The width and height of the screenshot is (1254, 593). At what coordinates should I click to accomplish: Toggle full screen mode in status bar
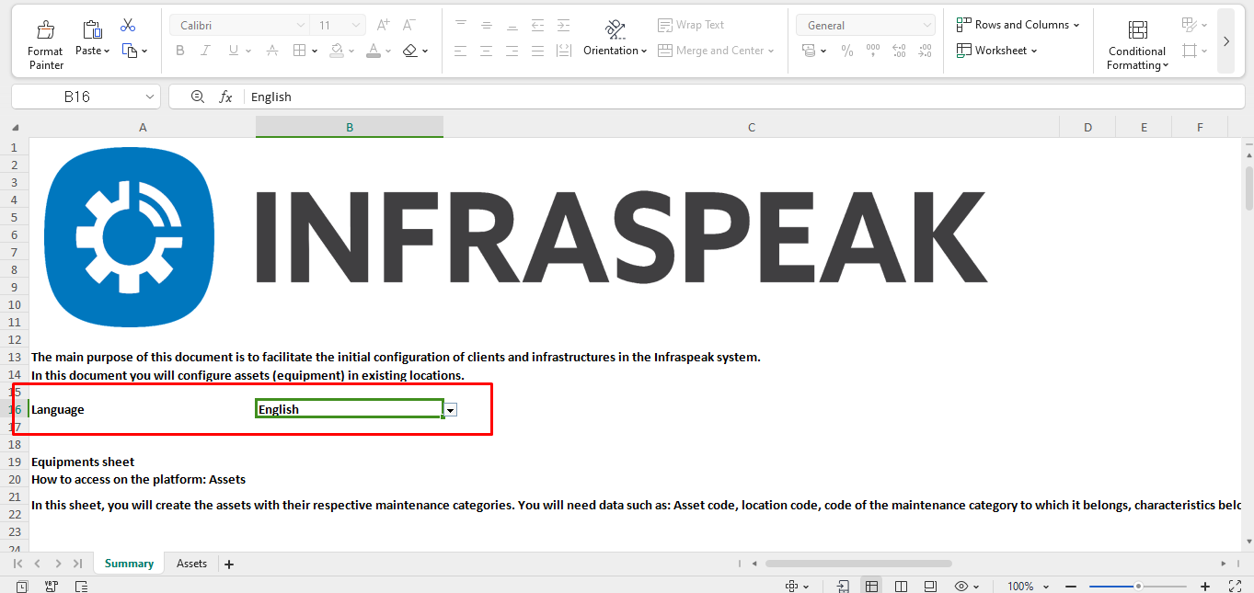click(x=1236, y=586)
